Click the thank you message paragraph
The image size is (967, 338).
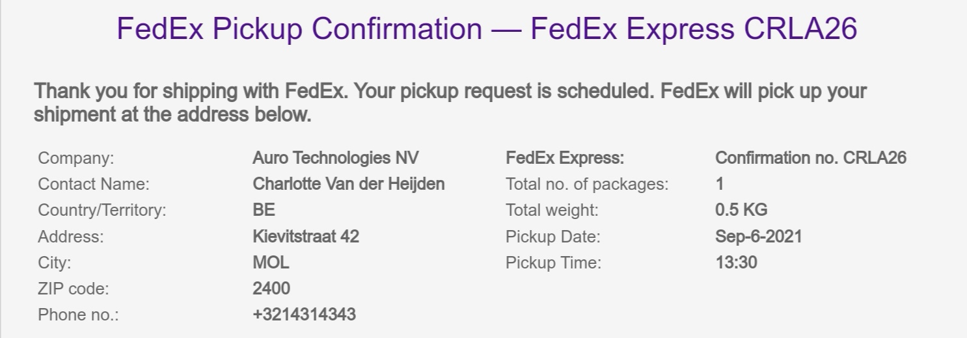pos(450,103)
